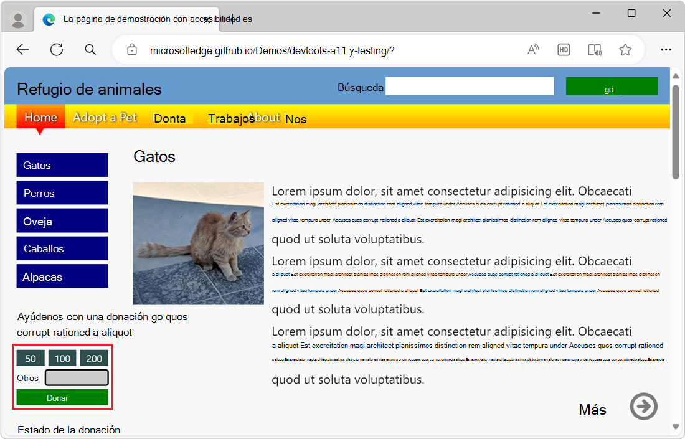
Task: Click the page scrollbar up arrow
Action: click(676, 76)
